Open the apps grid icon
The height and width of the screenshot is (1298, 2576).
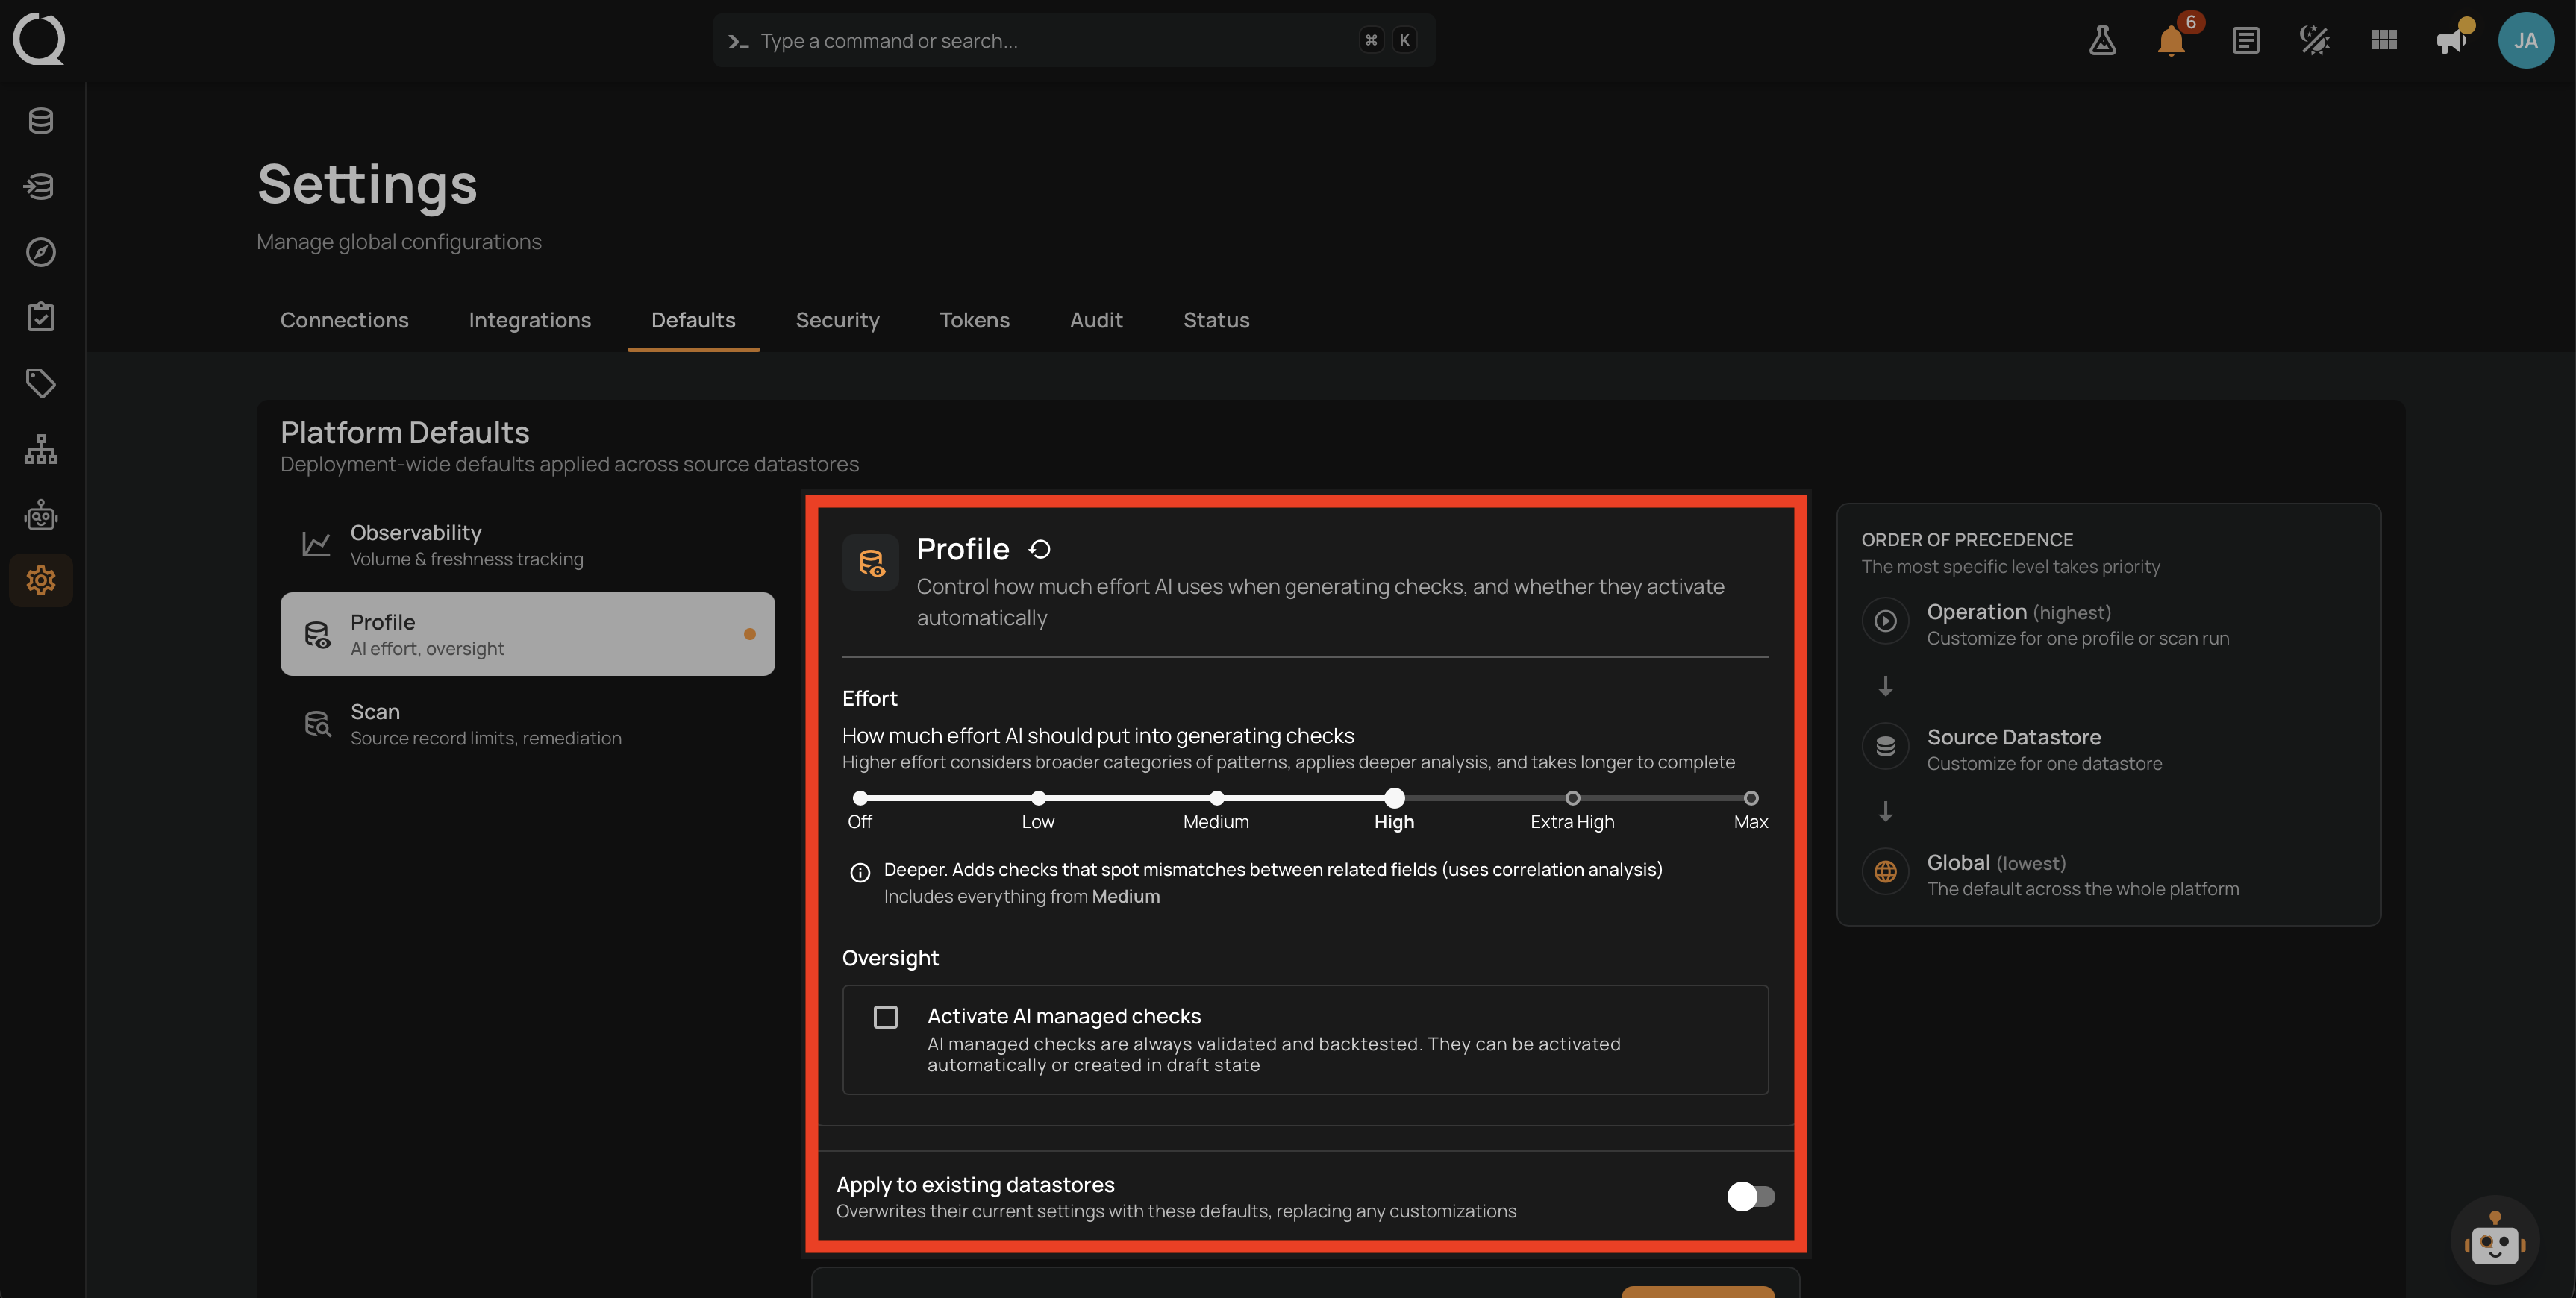(x=2383, y=40)
